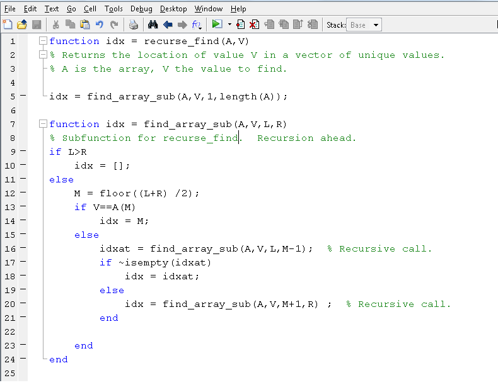Open the Debug menu
Viewport: 498px width, 390px height.
[x=141, y=9]
